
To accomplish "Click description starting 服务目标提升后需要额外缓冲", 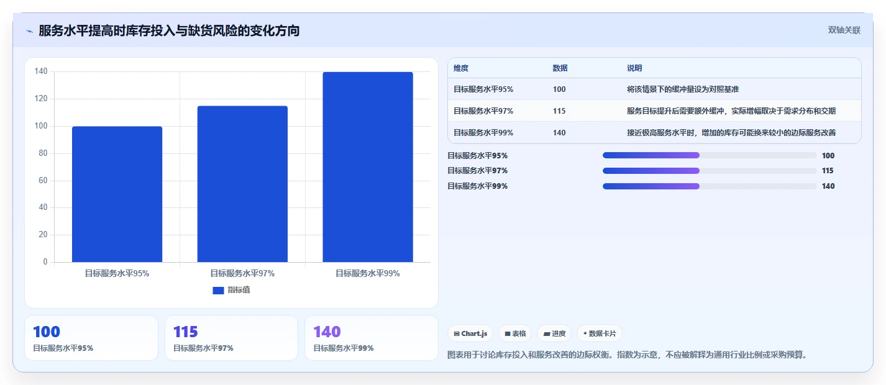I will [x=731, y=111].
